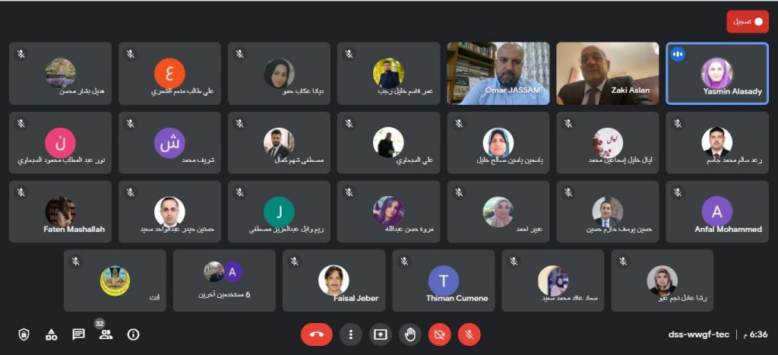Select Omar JASSAM video tile
This screenshot has height=355, width=778.
(x=498, y=73)
